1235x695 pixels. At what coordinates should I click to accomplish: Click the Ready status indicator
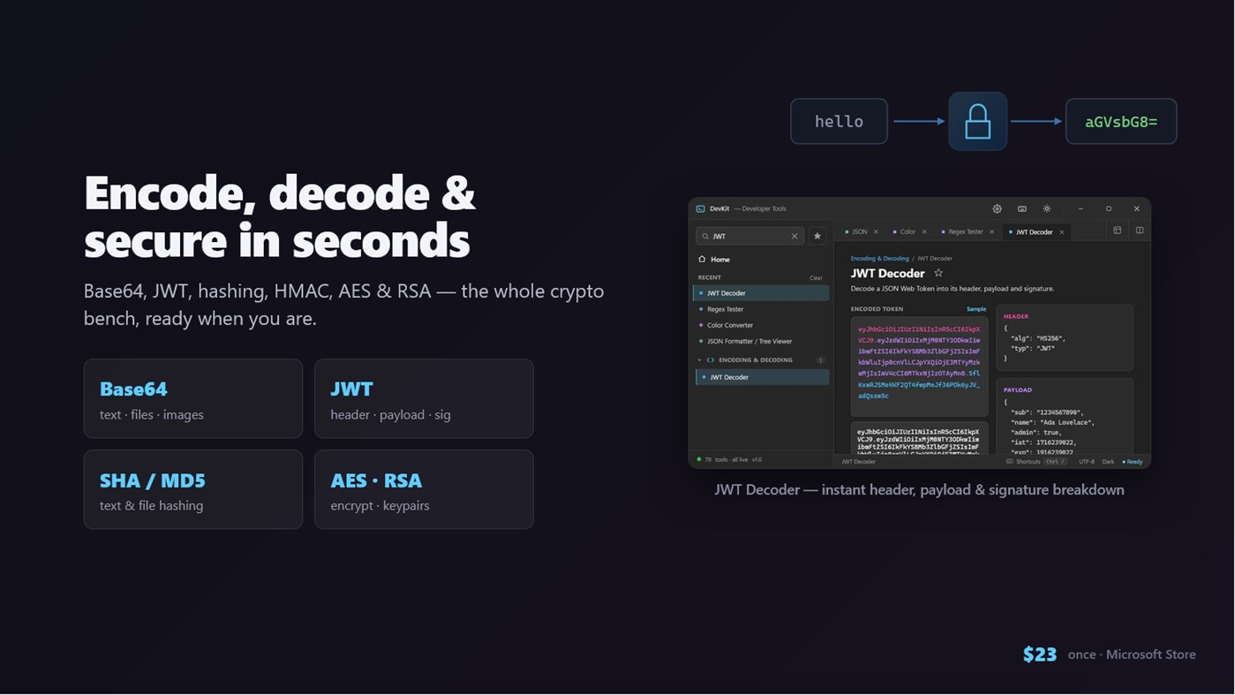1132,462
